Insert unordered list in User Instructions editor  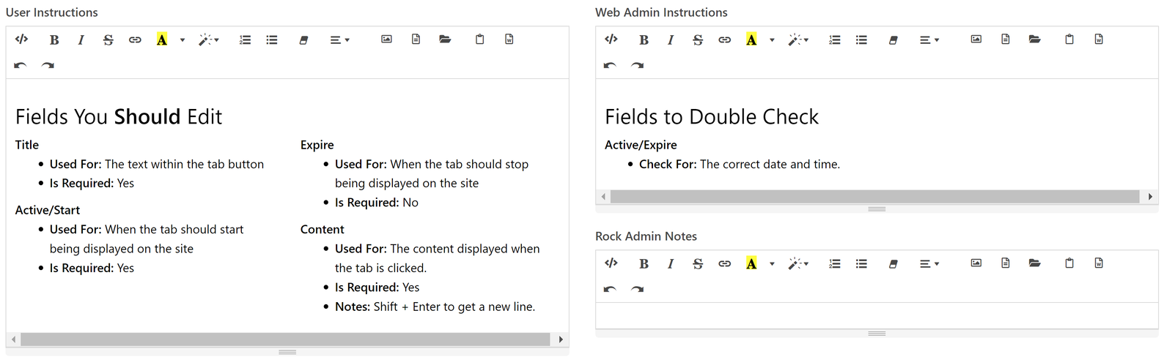click(x=272, y=40)
